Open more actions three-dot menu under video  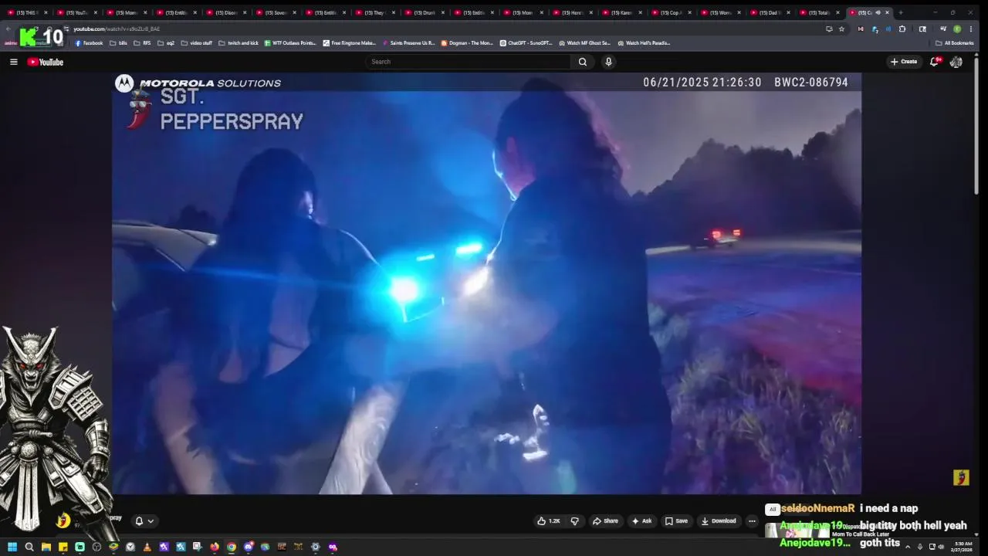point(752,521)
